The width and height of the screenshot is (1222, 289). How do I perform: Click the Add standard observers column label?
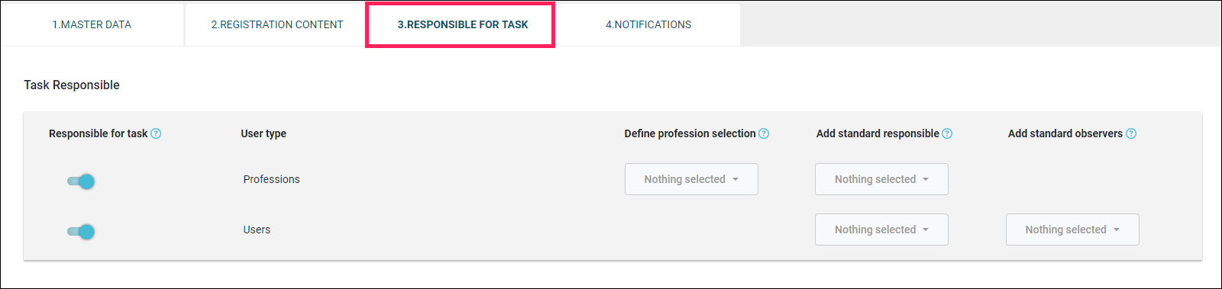point(1065,133)
